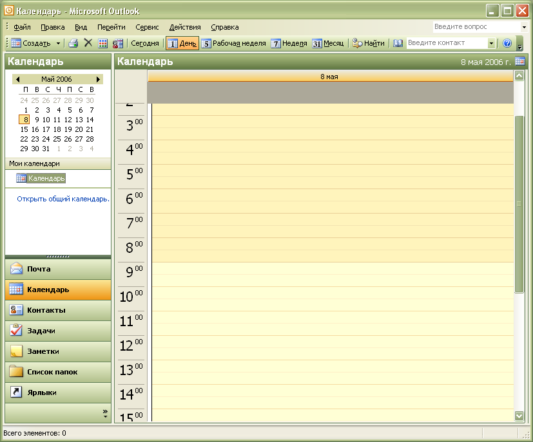Select the 12:00 time slot
The image size is (533, 442).
(333, 342)
